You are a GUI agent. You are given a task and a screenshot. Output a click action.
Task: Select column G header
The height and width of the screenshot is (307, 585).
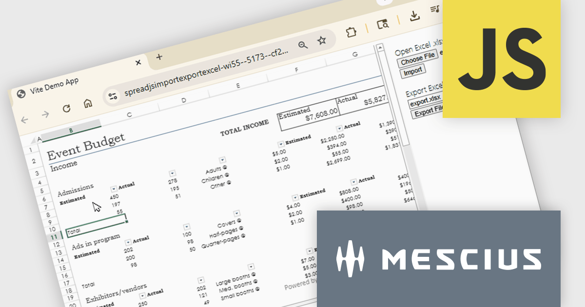[354, 54]
